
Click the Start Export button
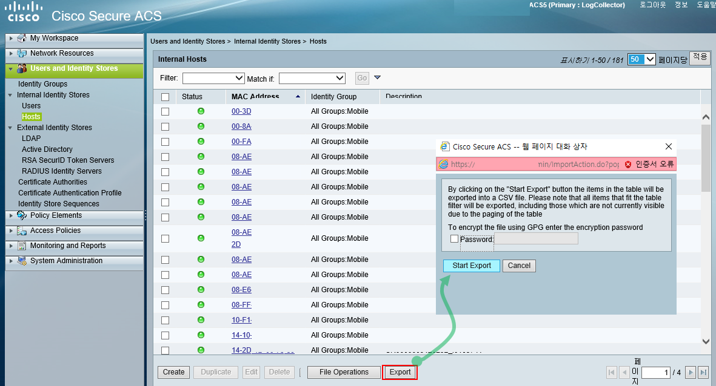tap(472, 266)
